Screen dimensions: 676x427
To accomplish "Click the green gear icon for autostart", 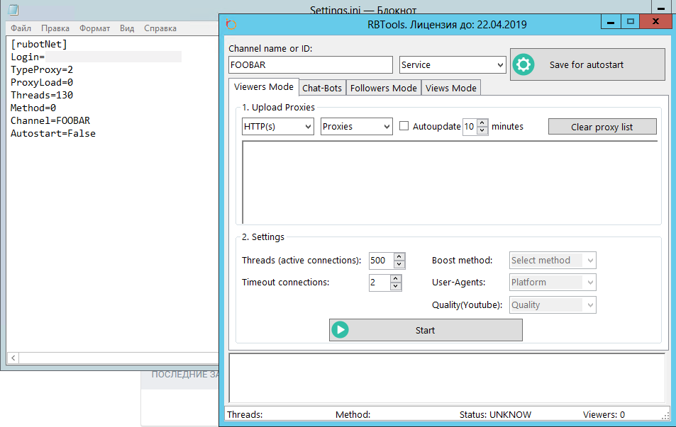I will pyautogui.click(x=523, y=64).
